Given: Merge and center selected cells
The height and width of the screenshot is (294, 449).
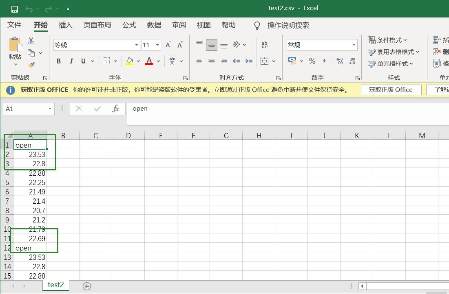Looking at the screenshot, I should coord(264,61).
